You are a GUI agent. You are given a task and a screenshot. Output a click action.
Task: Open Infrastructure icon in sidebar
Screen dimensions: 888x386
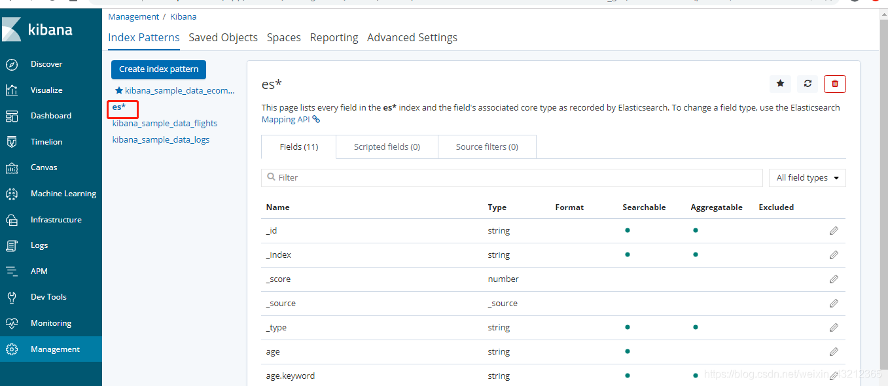(x=12, y=220)
